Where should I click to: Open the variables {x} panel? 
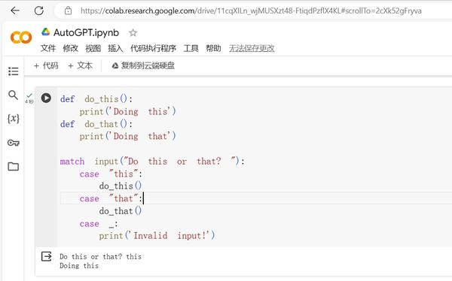(14, 118)
